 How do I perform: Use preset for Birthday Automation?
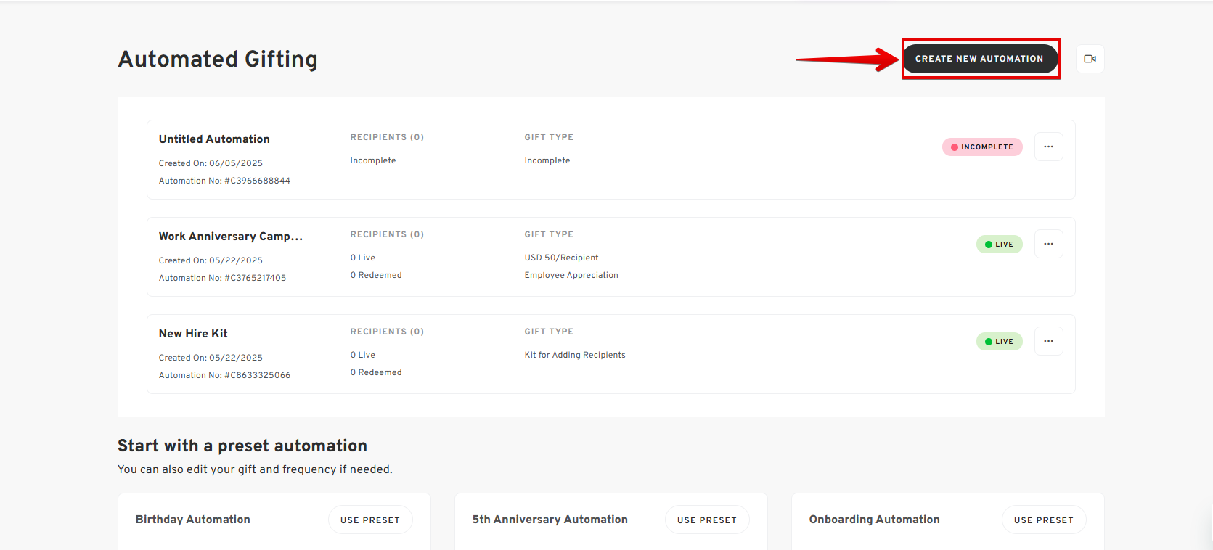[x=370, y=520]
